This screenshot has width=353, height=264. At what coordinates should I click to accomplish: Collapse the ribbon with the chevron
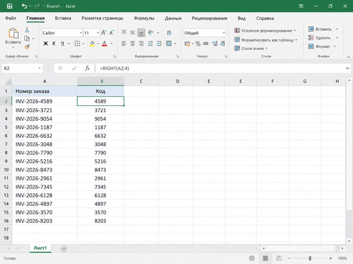pyautogui.click(x=348, y=57)
